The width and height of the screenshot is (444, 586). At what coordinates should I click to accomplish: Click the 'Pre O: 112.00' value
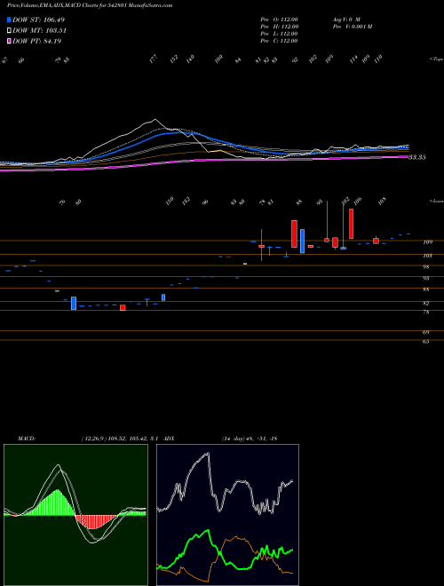(279, 20)
